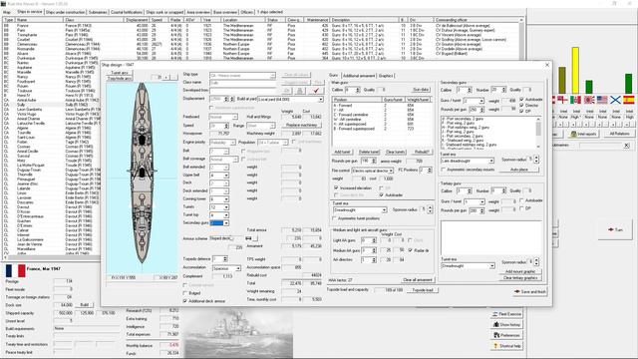The image size is (638, 359).
Task: Open the Secondary guns armour dropdown
Action: pyautogui.click(x=226, y=223)
